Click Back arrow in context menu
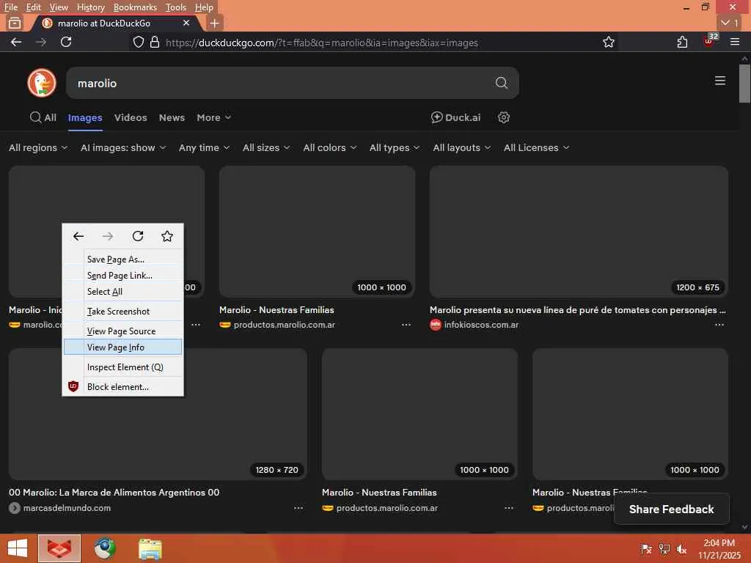This screenshot has height=563, width=751. pyautogui.click(x=78, y=236)
